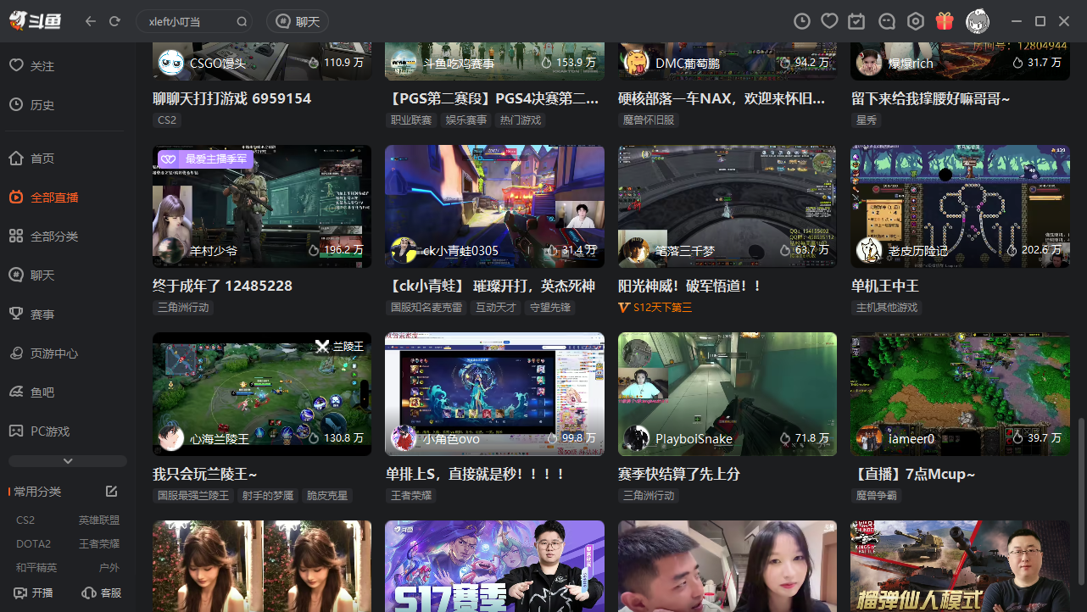The width and height of the screenshot is (1087, 612).
Task: Click the refresh arrow in the title bar
Action: coord(114,21)
